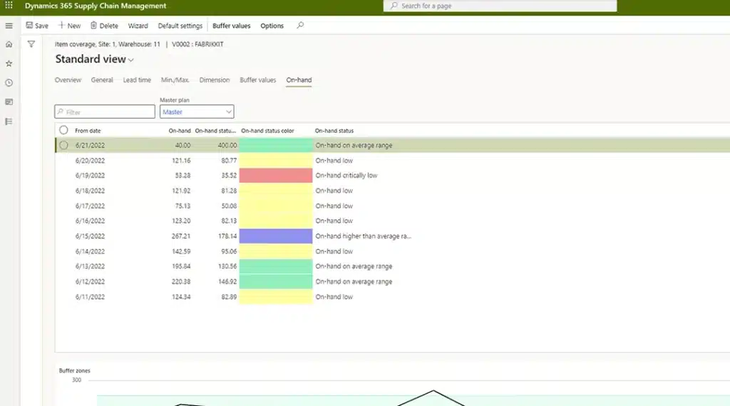Click on-hand value 124.34
Screen dimensions: 730x406
tap(180, 296)
